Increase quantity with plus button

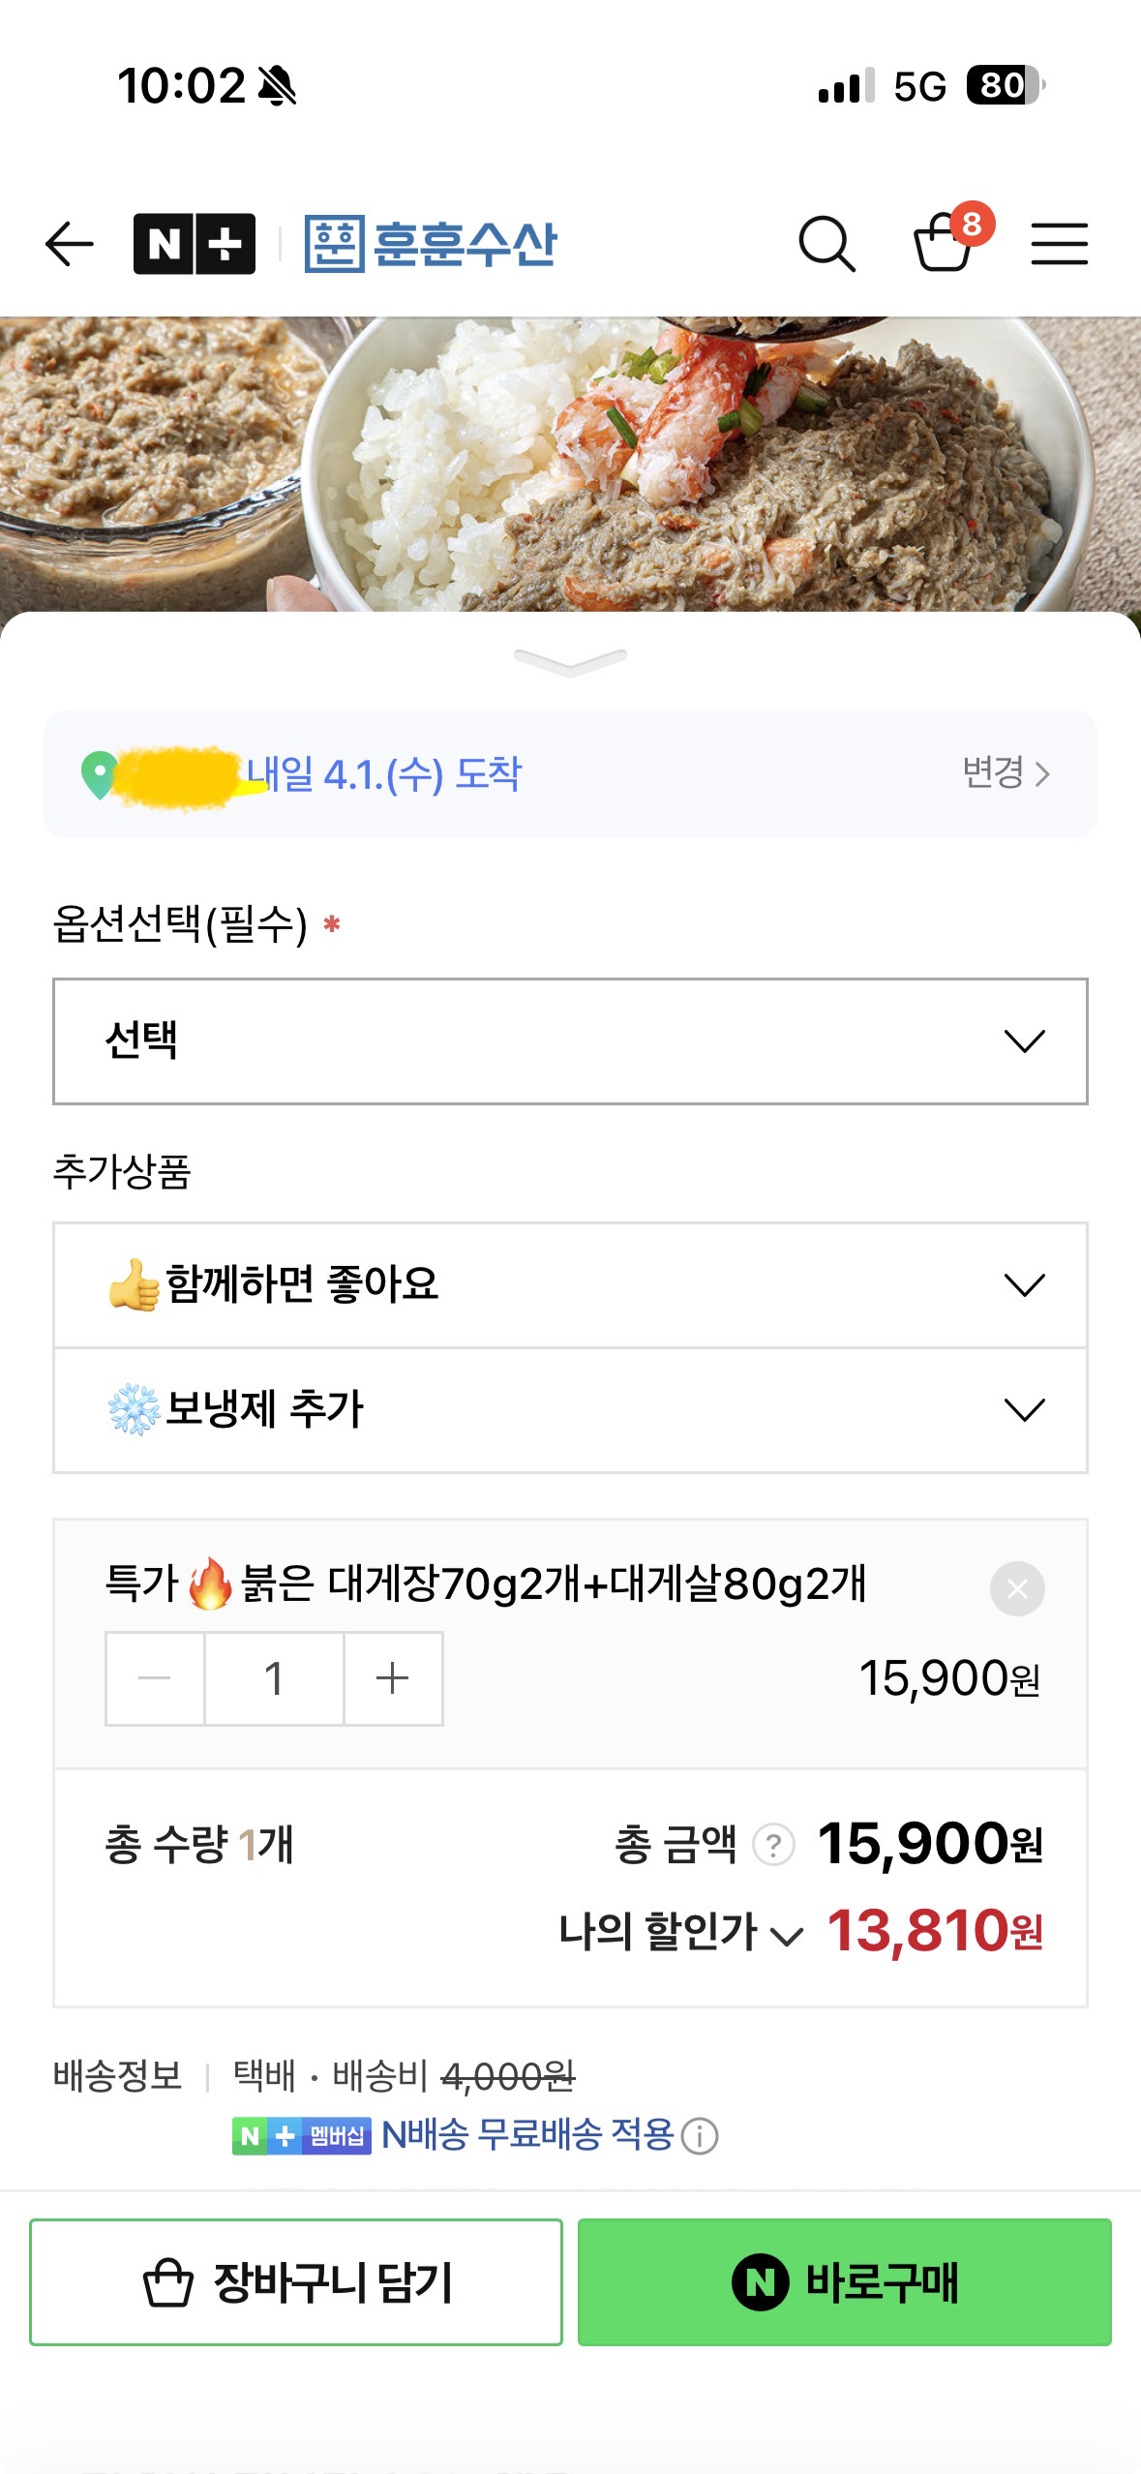[x=392, y=1678]
